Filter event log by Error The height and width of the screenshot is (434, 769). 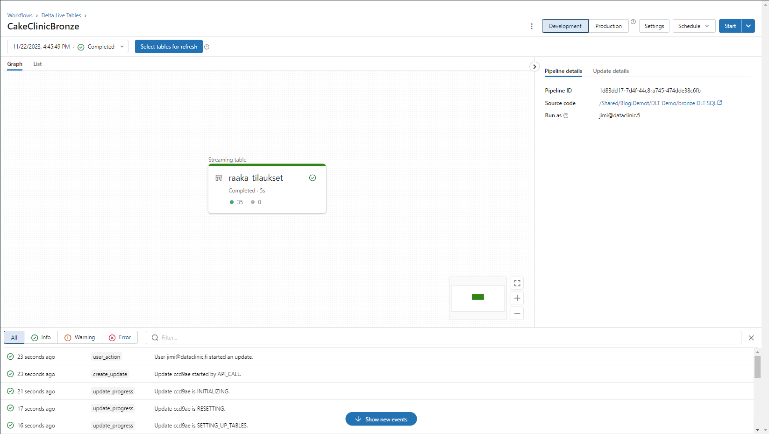coord(120,337)
